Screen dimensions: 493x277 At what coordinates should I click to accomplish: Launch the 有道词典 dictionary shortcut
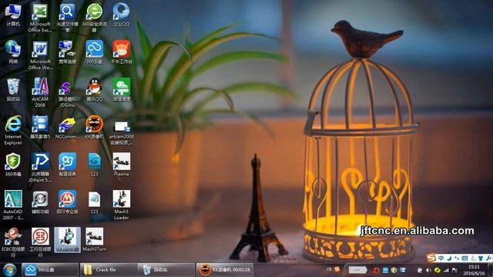pyautogui.click(x=67, y=165)
